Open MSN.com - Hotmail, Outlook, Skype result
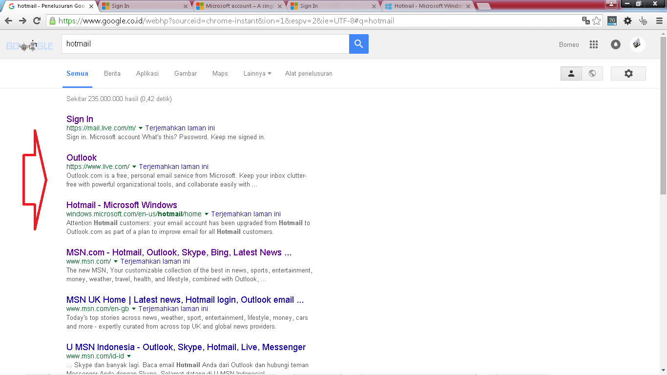The image size is (667, 375). [x=179, y=252]
